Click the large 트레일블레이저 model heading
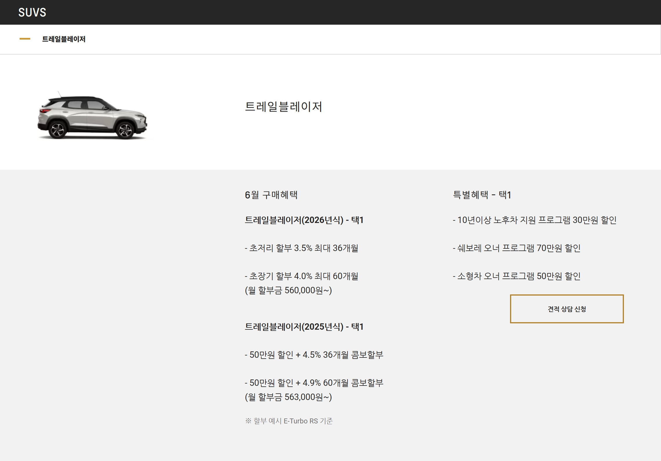This screenshot has width=661, height=461. coord(283,107)
